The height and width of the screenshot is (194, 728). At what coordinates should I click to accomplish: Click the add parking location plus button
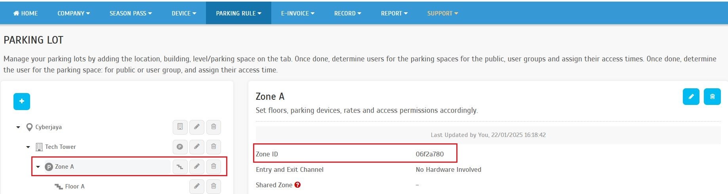click(x=22, y=101)
